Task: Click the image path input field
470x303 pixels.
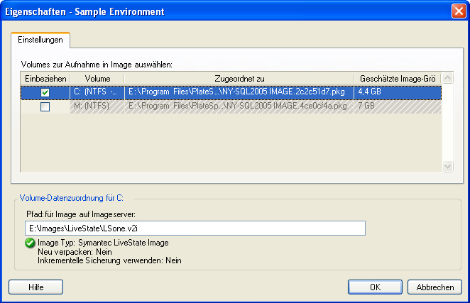Action: [193, 228]
